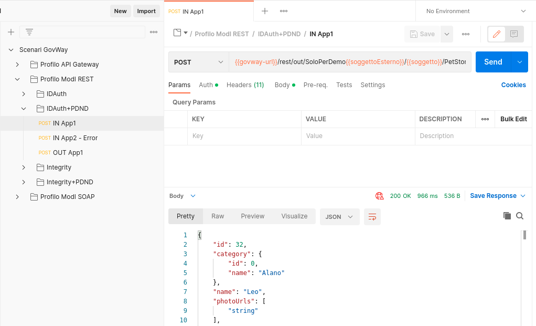The image size is (536, 326).
Task: Click the request URL field
Action: [x=350, y=62]
